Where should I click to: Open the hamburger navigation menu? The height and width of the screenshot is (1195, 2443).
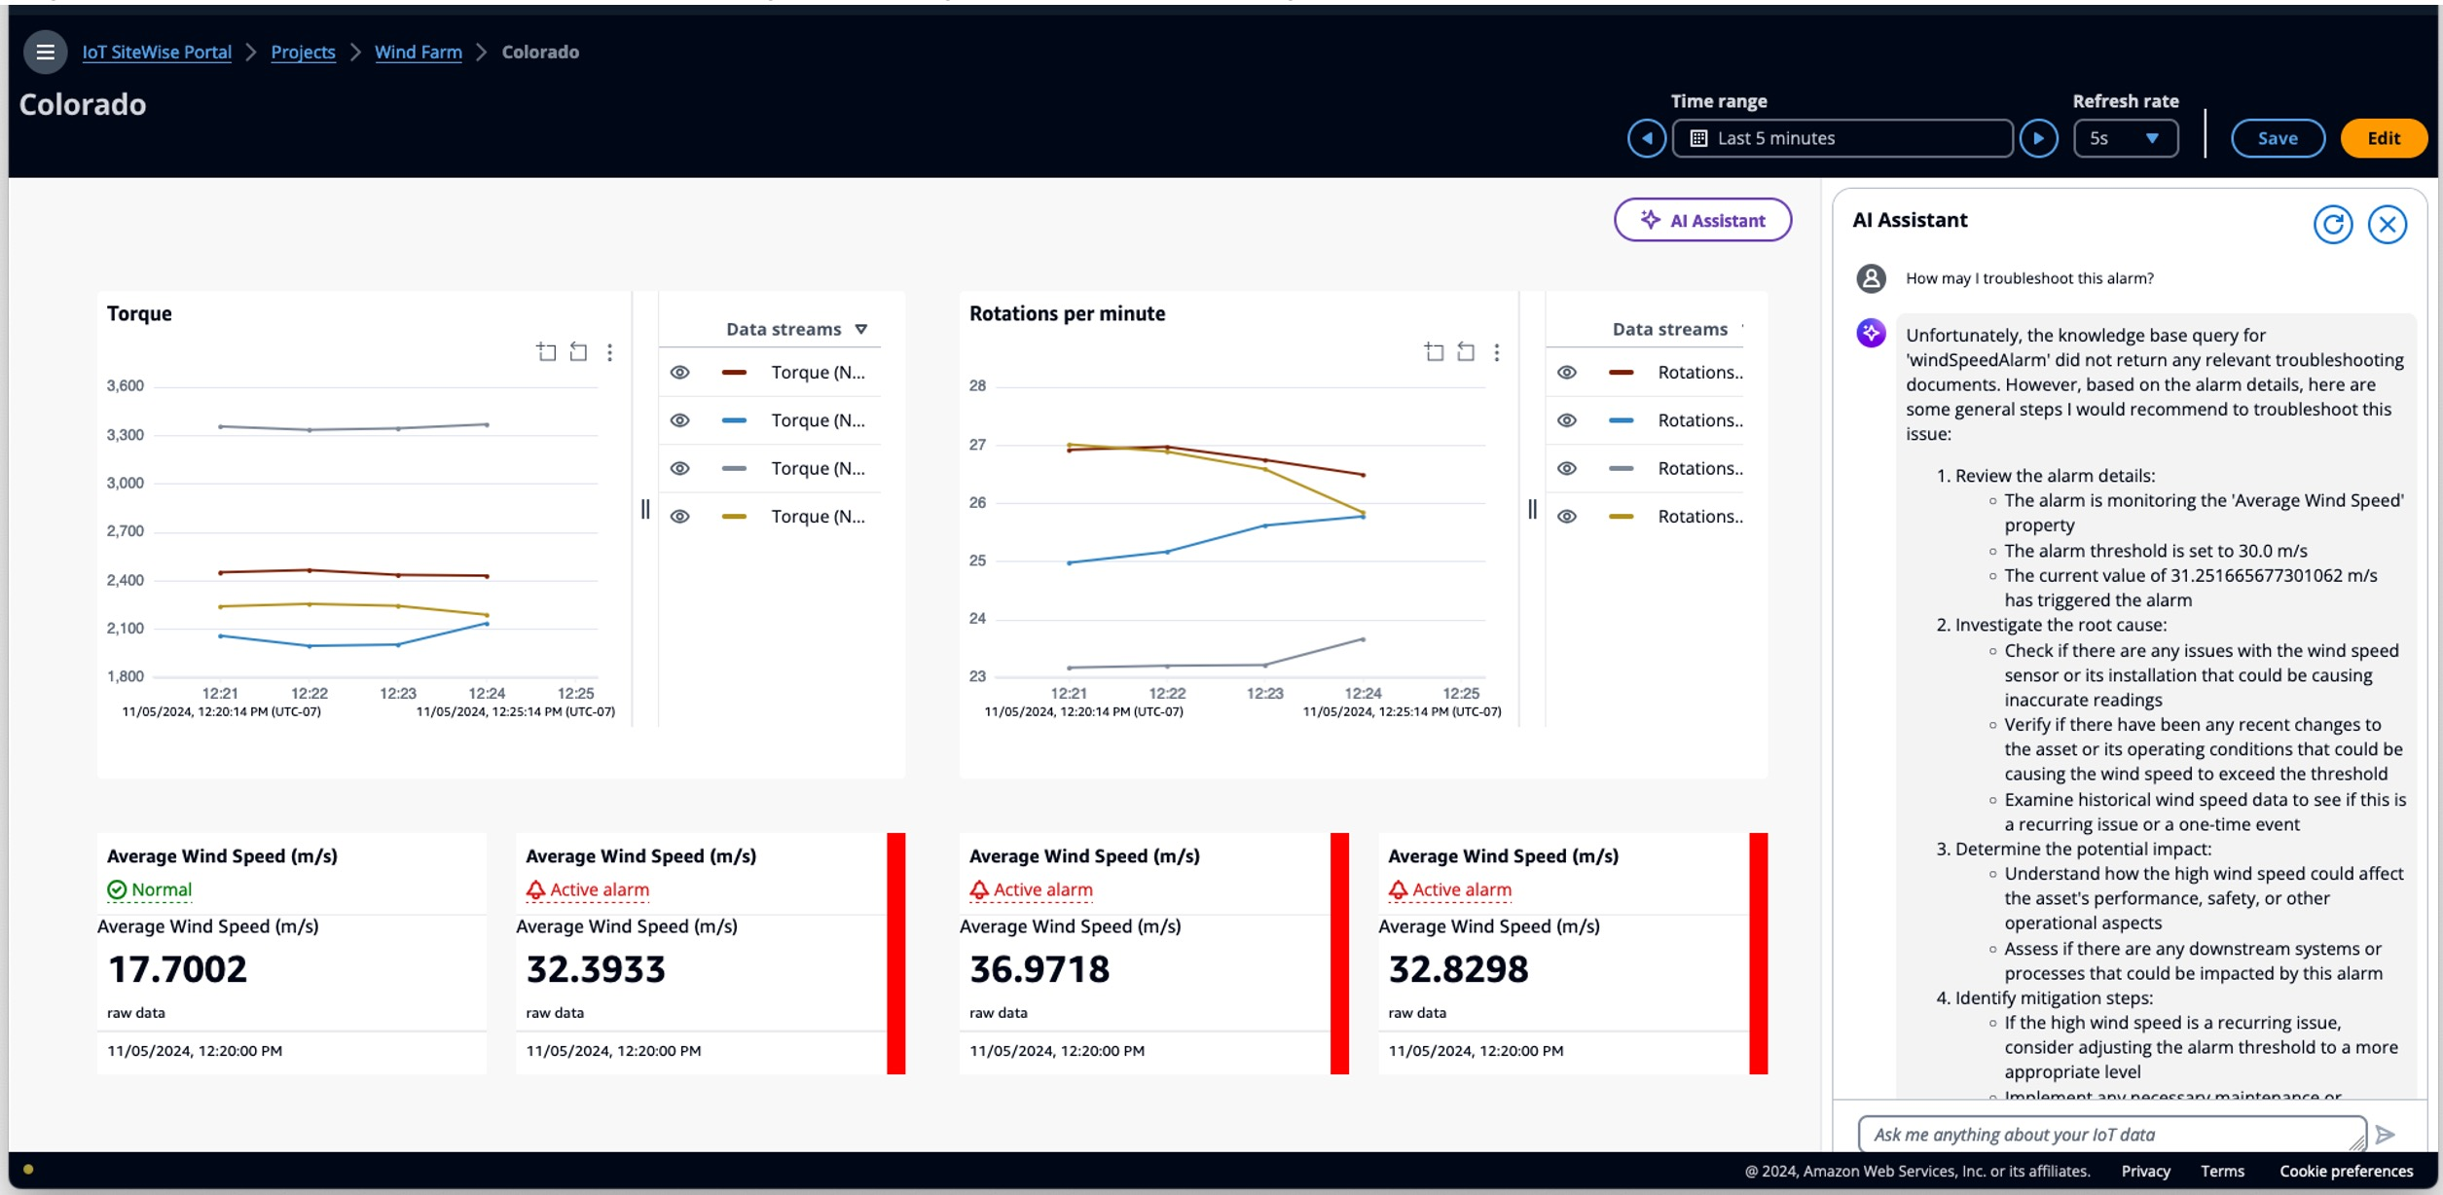[45, 52]
